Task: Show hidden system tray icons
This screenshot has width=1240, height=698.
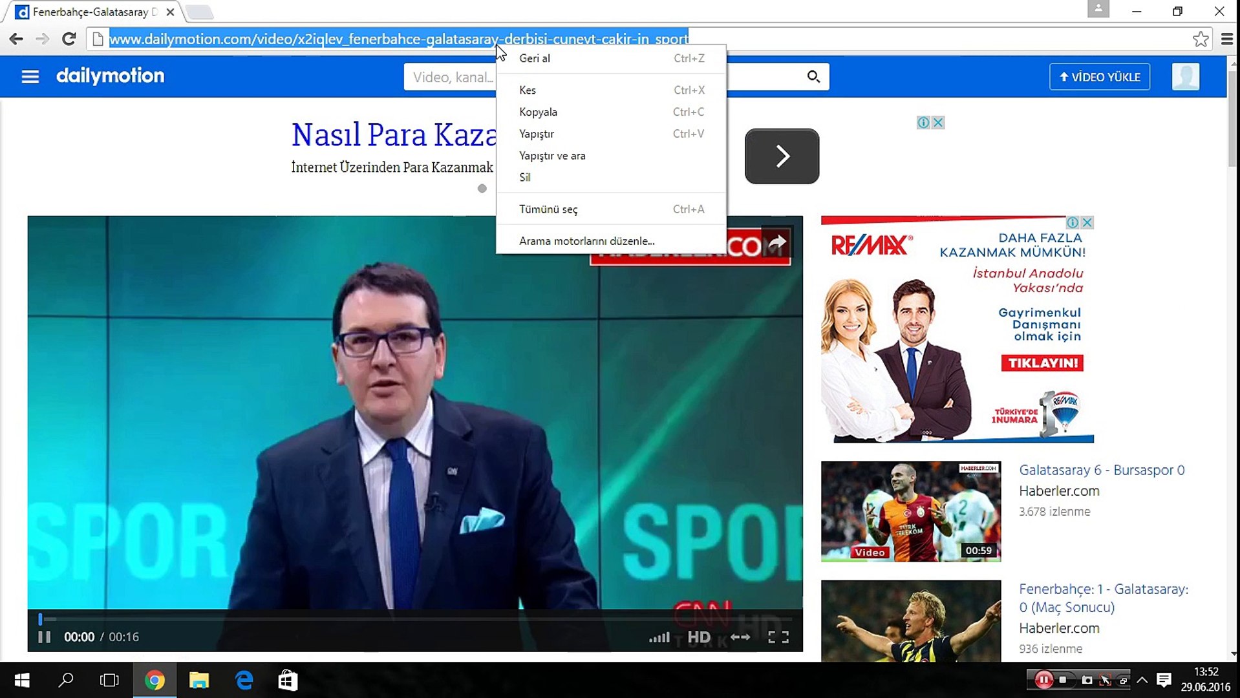Action: (1142, 680)
